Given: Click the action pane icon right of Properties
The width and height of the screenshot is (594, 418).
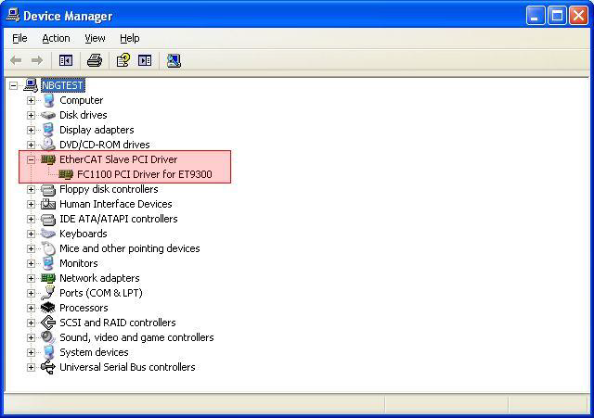Looking at the screenshot, I should [145, 60].
